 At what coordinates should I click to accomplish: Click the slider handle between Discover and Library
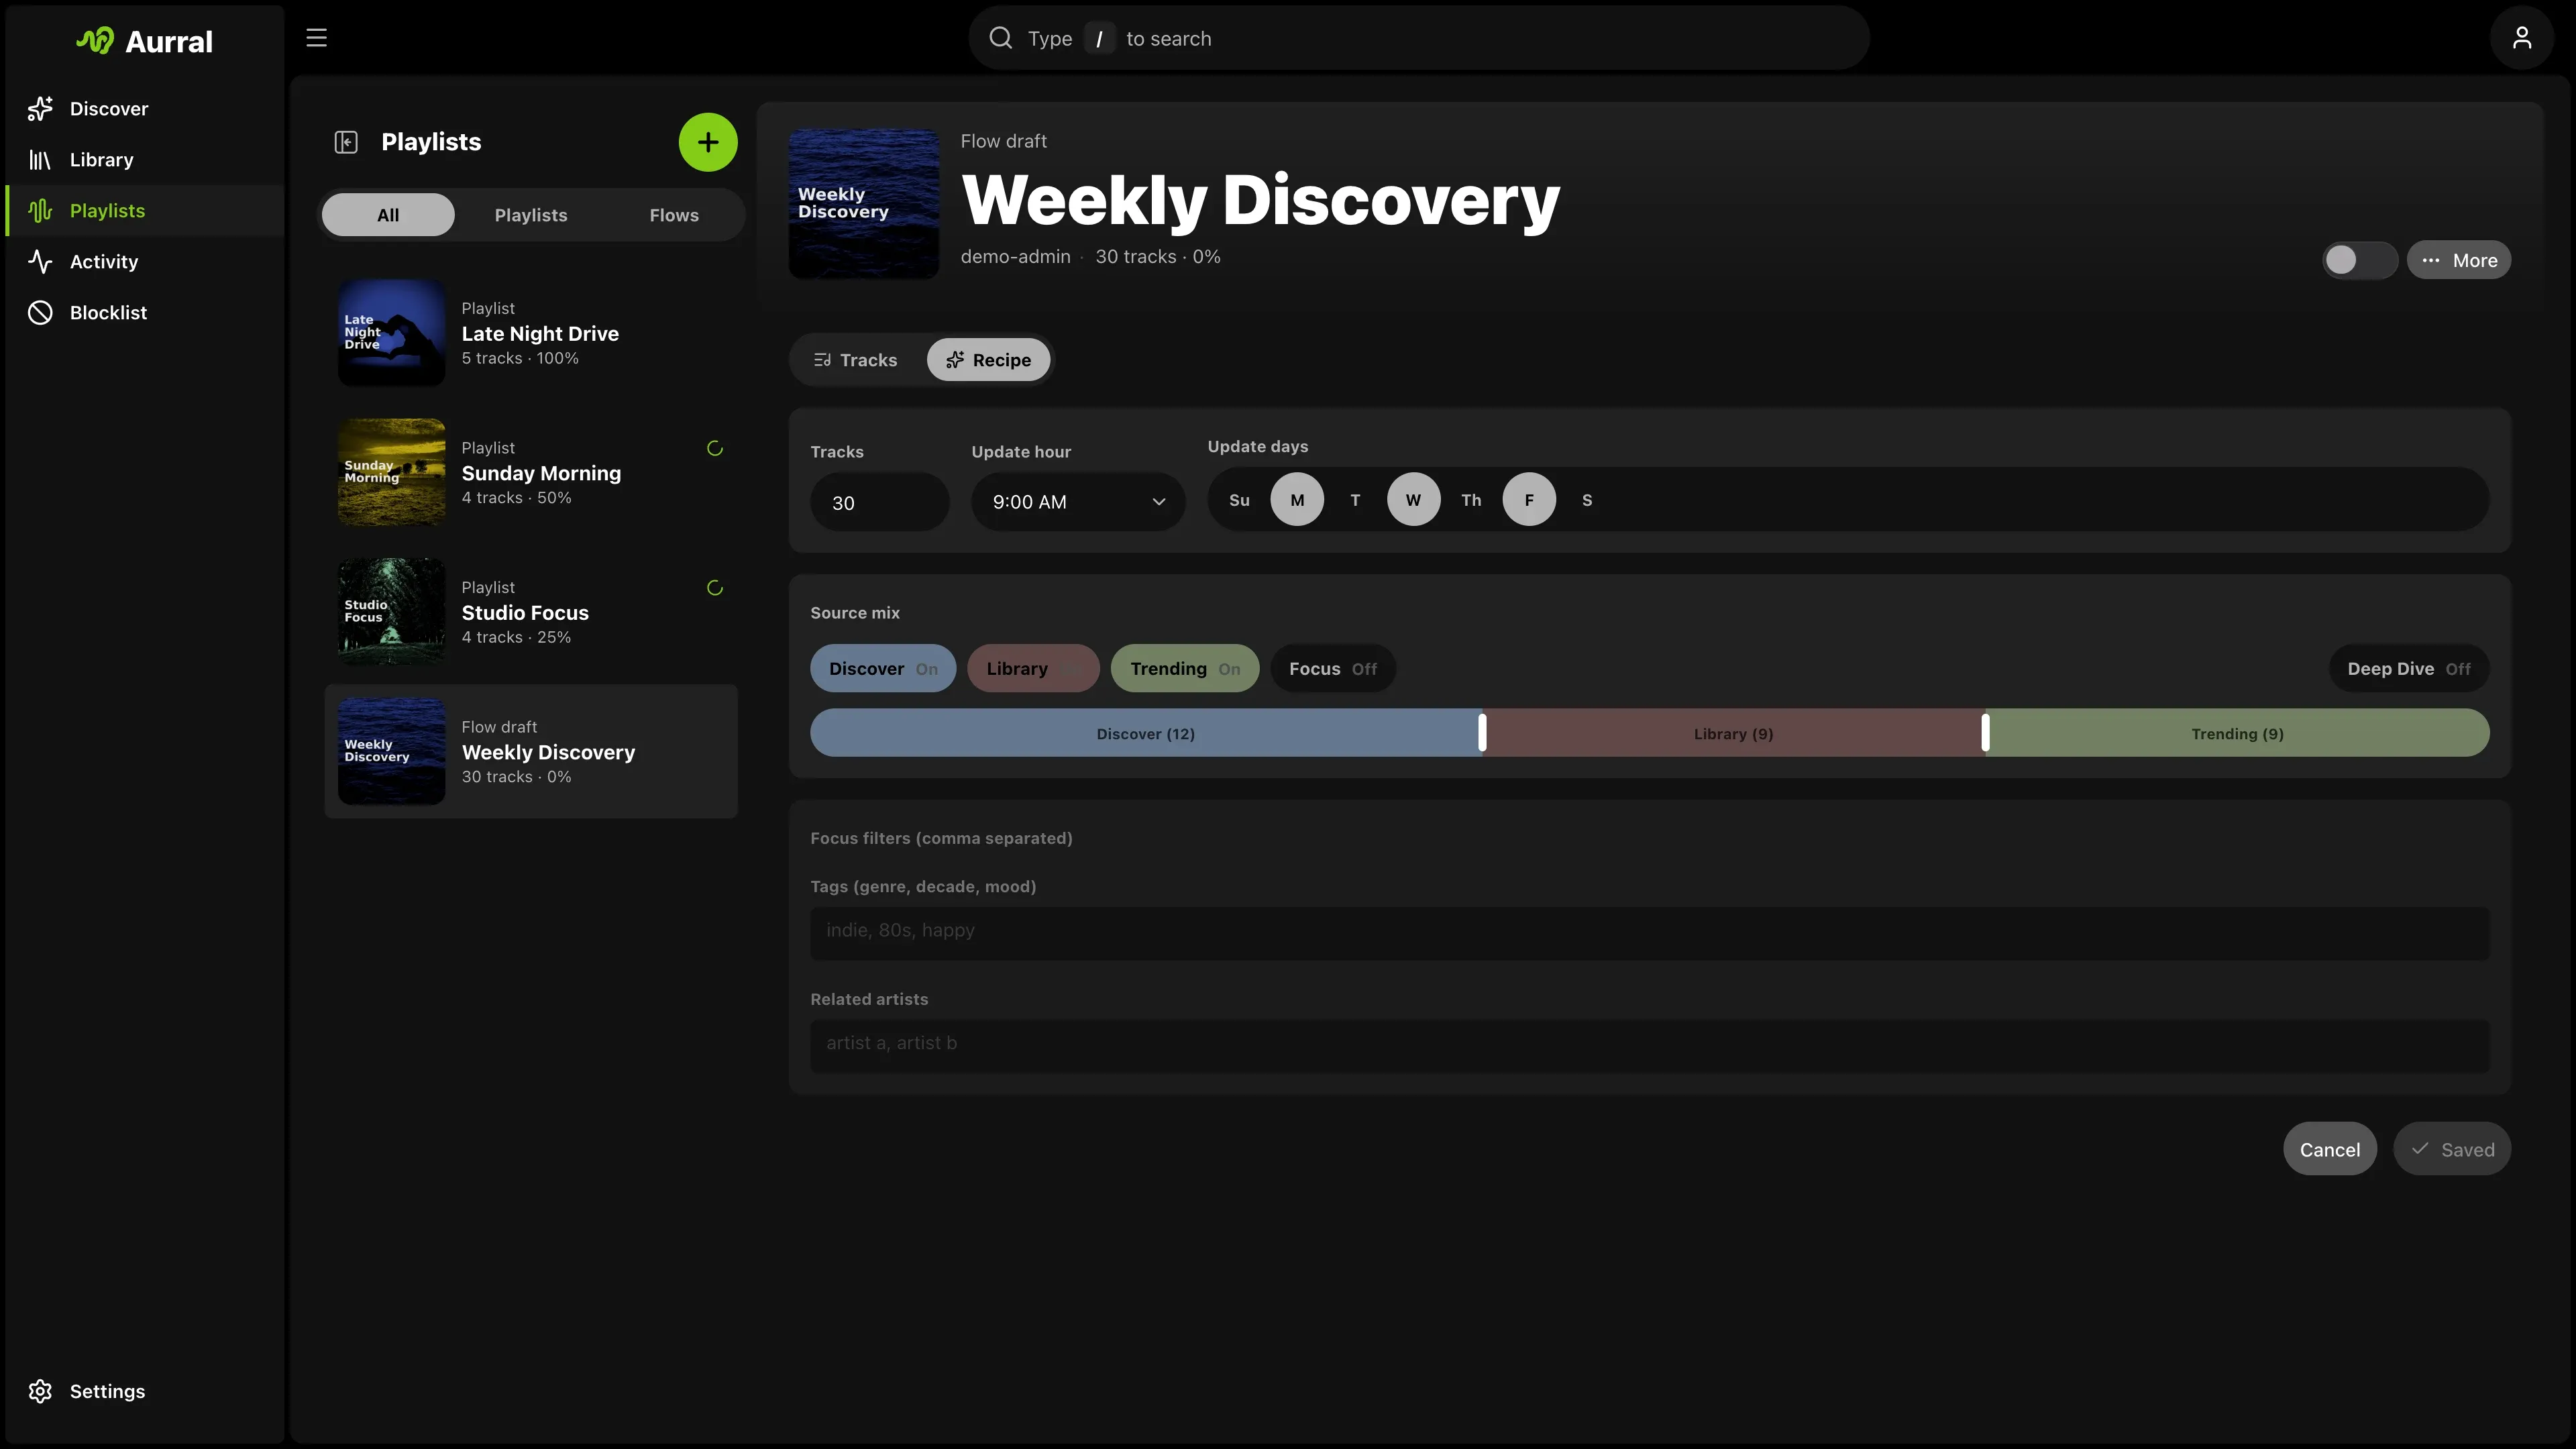(1482, 733)
